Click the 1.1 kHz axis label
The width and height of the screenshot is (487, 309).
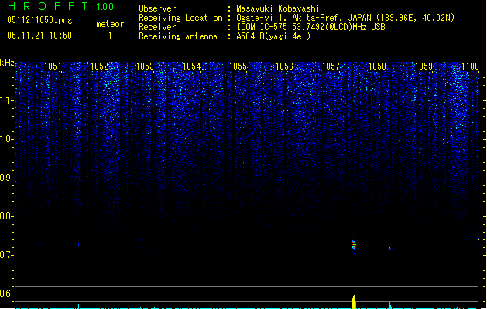(6, 100)
